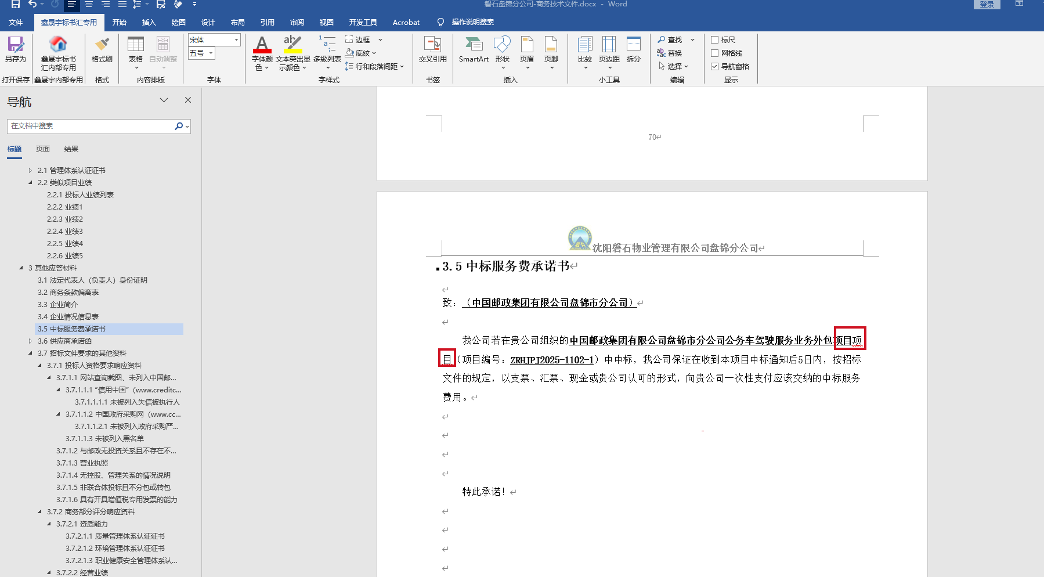Open the 比较 compare tool
This screenshot has width=1044, height=577.
tap(585, 52)
